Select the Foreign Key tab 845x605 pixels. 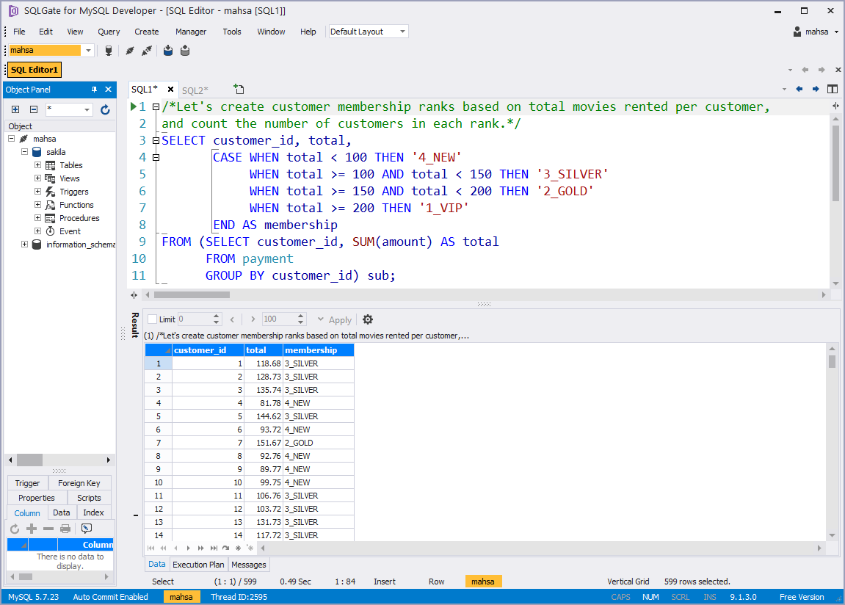(x=79, y=483)
